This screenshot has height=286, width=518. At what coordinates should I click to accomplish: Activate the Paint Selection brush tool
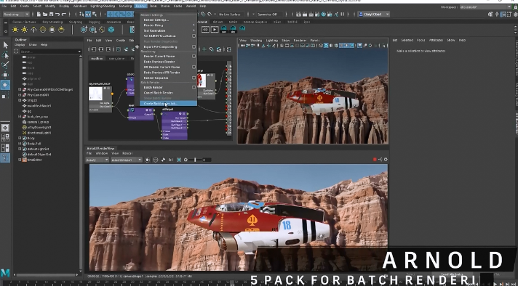5,65
